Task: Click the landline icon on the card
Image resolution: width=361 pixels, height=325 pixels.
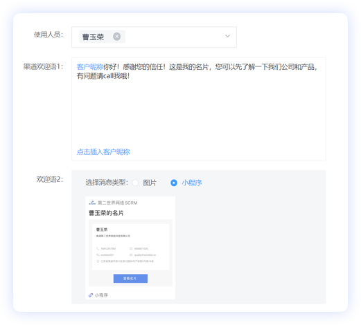Action: click(x=131, y=248)
